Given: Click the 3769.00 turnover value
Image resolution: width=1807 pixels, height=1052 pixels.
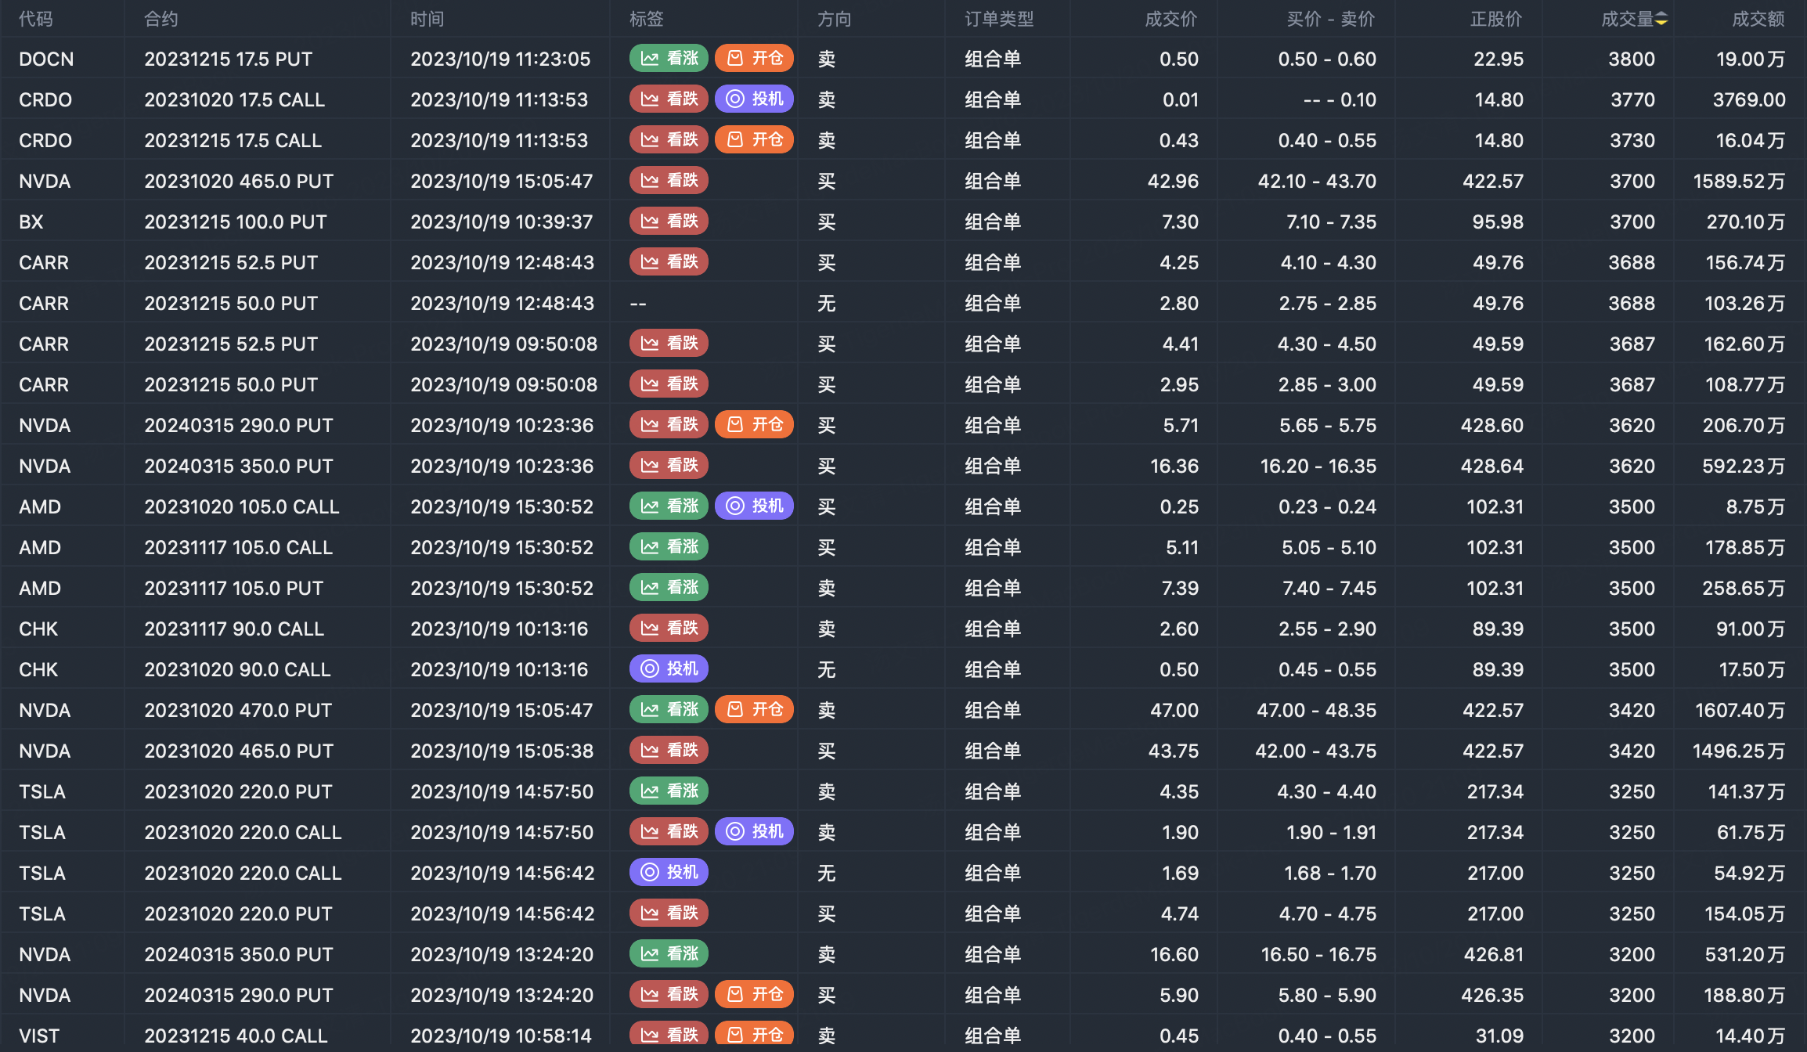Looking at the screenshot, I should pyautogui.click(x=1749, y=99).
